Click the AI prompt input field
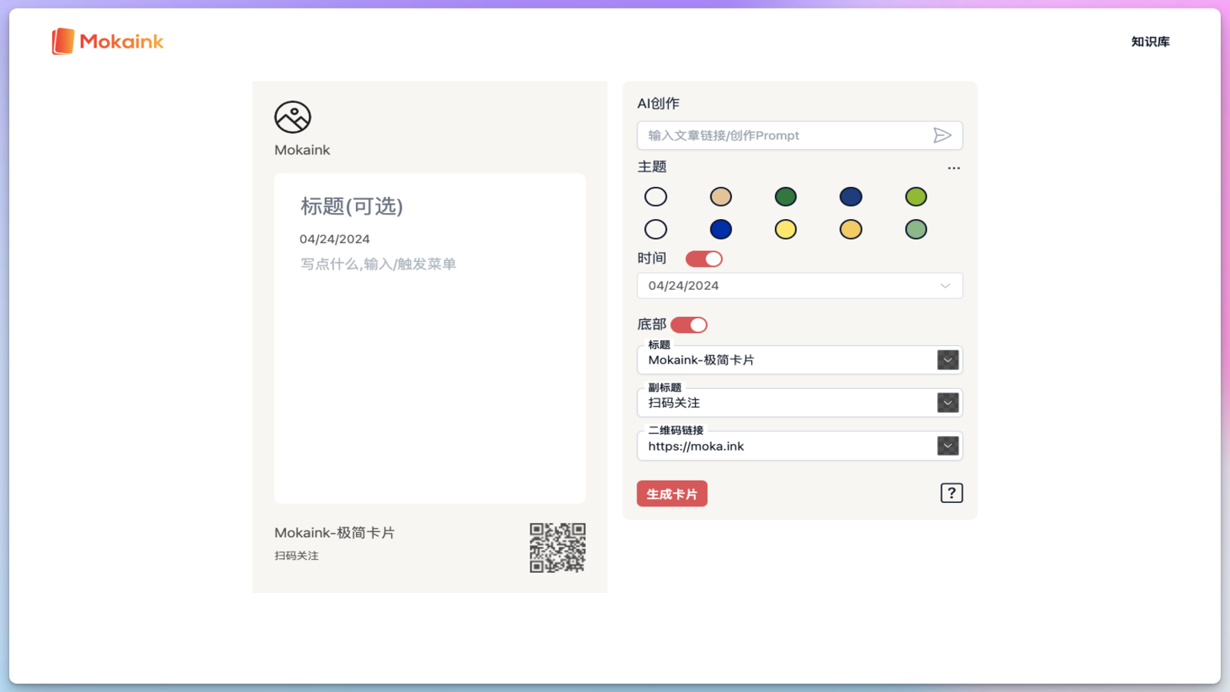 (784, 135)
